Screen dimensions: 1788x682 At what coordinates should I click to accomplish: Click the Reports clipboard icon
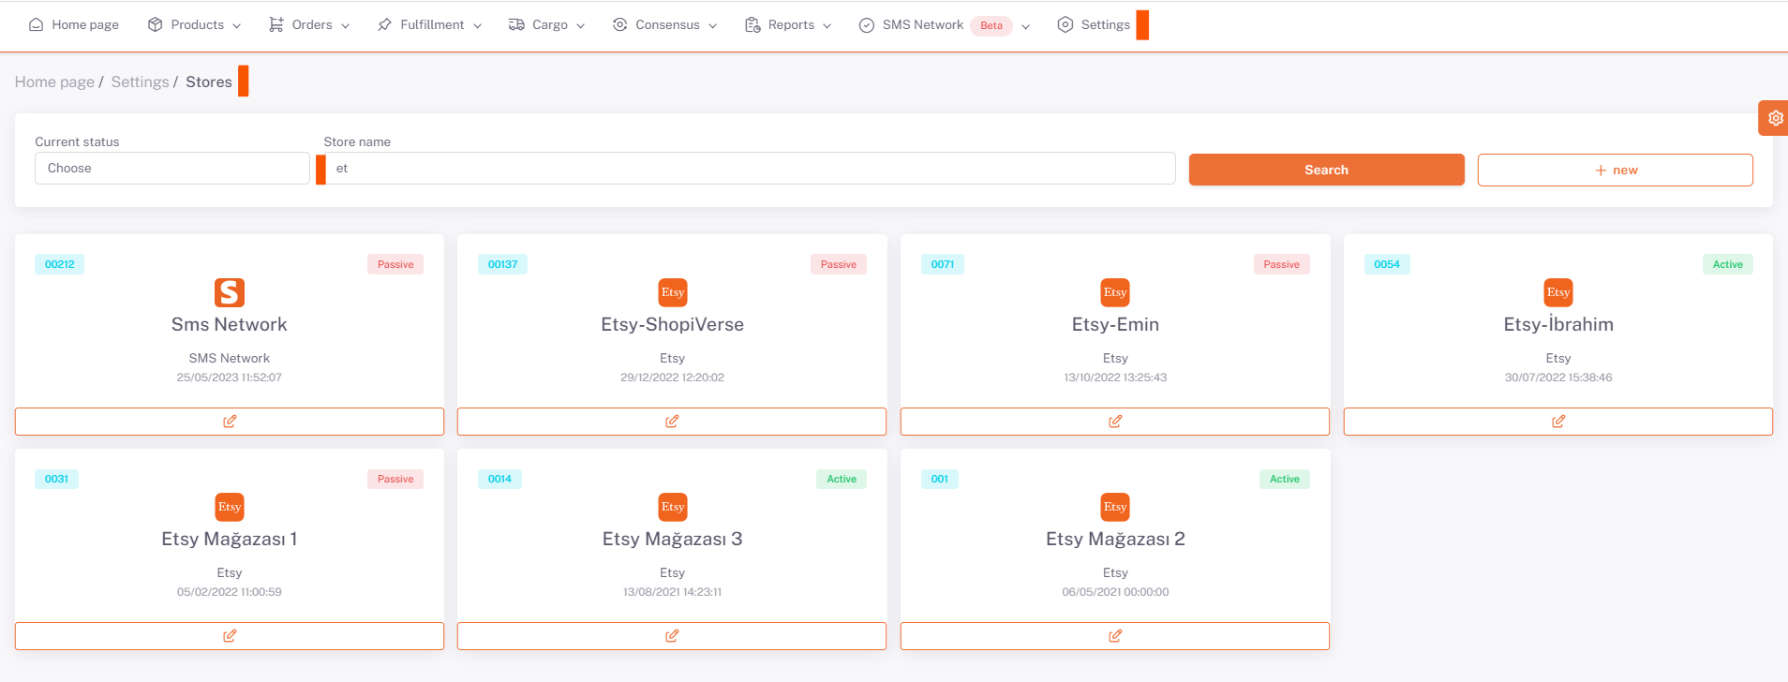click(752, 25)
